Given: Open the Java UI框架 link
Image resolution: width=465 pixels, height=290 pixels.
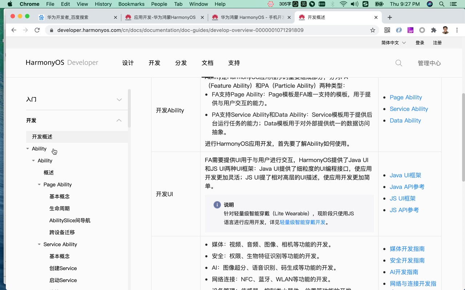Looking at the screenshot, I should [405, 175].
